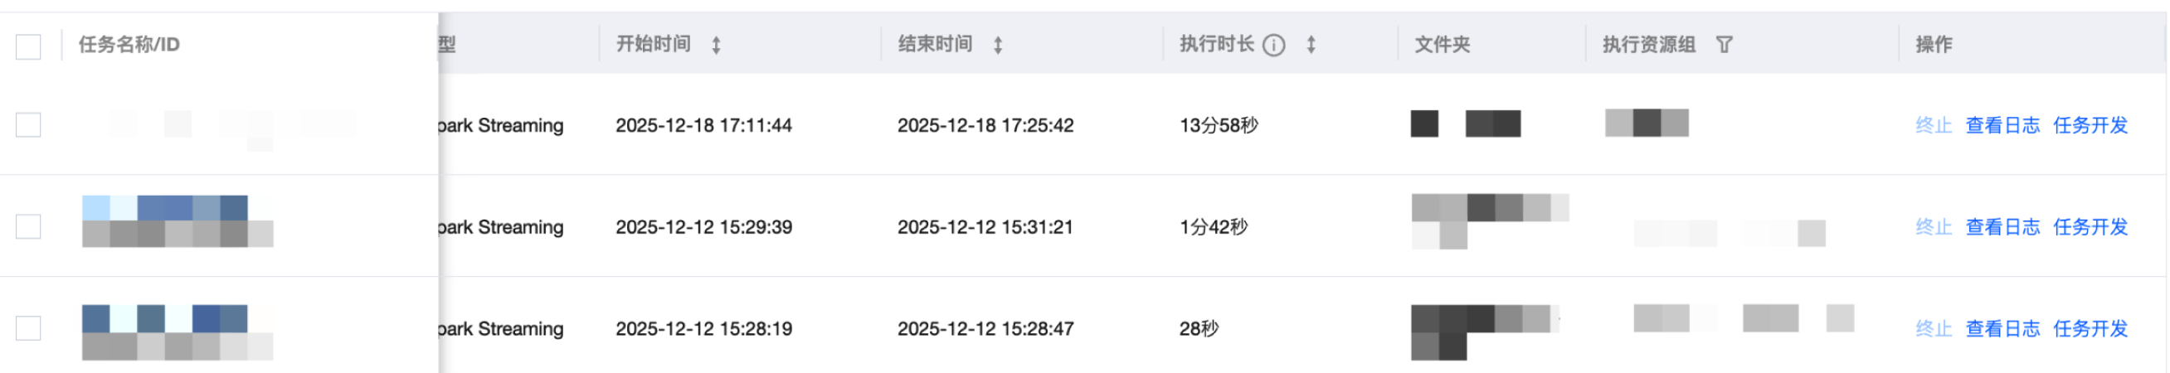Toggle the select-all checkbox in header
The height and width of the screenshot is (373, 2170).
[x=29, y=46]
